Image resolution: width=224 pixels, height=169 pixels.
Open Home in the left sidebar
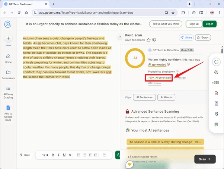pyautogui.click(x=8, y=58)
